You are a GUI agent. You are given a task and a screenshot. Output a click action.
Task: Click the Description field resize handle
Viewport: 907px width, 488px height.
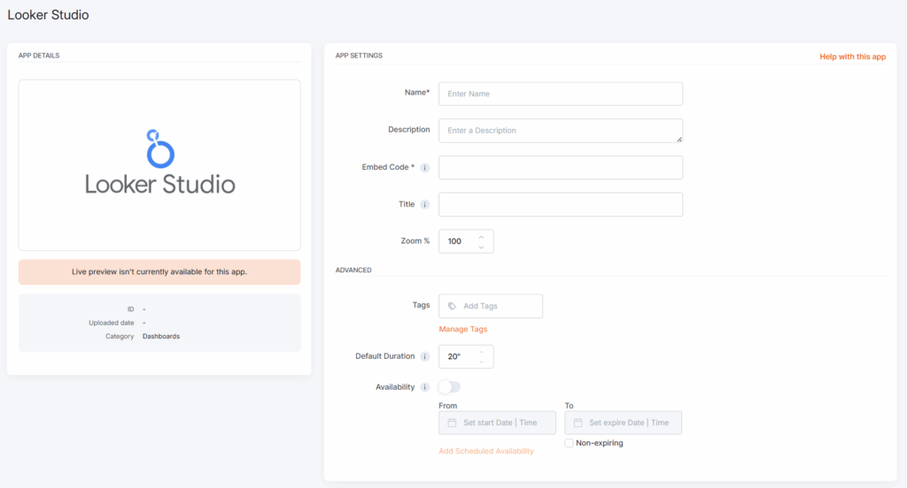[x=679, y=139]
